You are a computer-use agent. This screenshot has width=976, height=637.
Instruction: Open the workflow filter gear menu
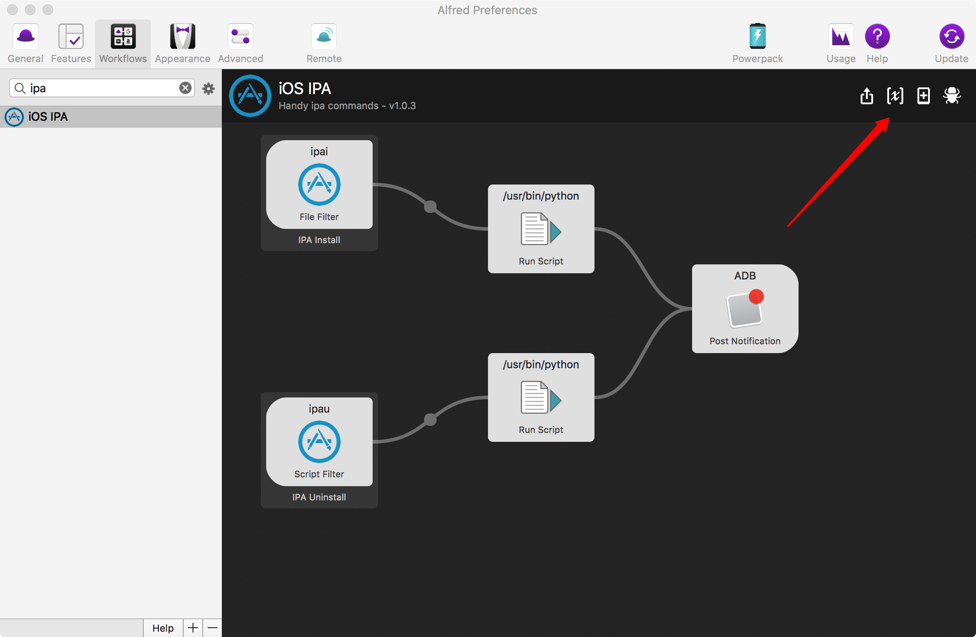point(209,89)
